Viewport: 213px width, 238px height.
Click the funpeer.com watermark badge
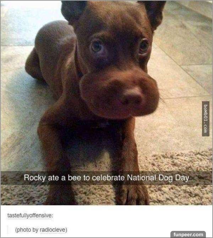188,234
